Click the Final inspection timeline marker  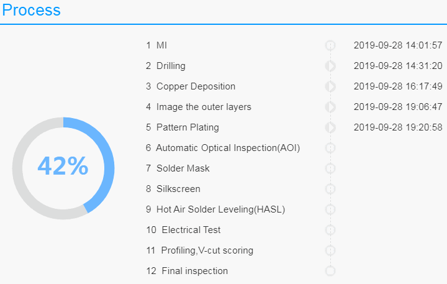[x=330, y=271]
